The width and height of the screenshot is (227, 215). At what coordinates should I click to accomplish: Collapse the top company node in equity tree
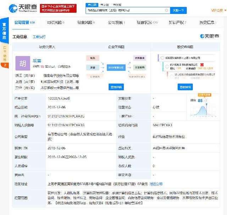162,58
